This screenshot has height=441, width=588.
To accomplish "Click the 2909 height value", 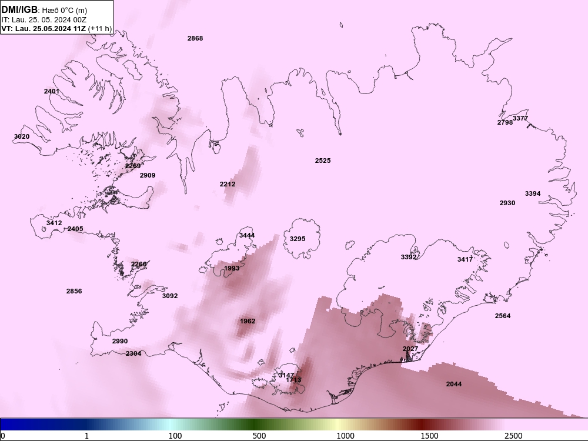I will click(x=148, y=175).
